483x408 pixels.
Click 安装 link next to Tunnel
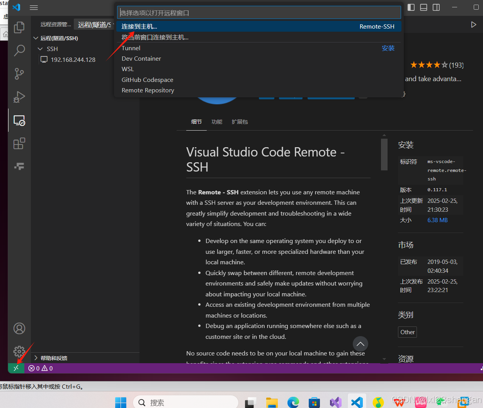388,48
